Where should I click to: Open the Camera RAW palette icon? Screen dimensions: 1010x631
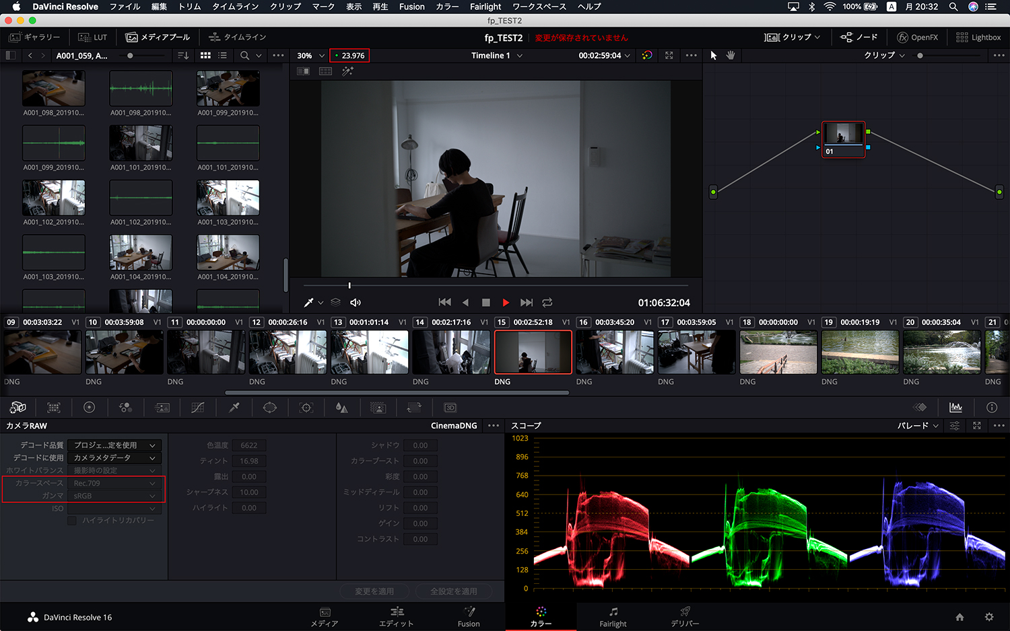18,407
